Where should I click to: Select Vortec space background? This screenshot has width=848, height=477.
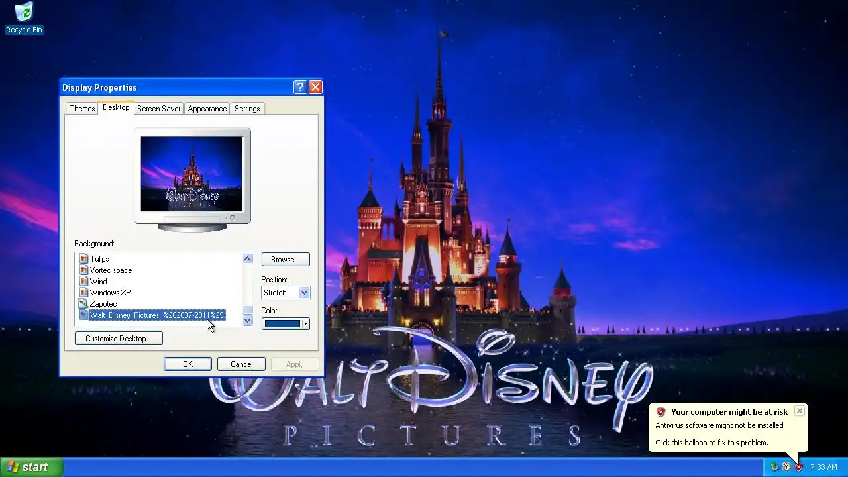pyautogui.click(x=111, y=270)
